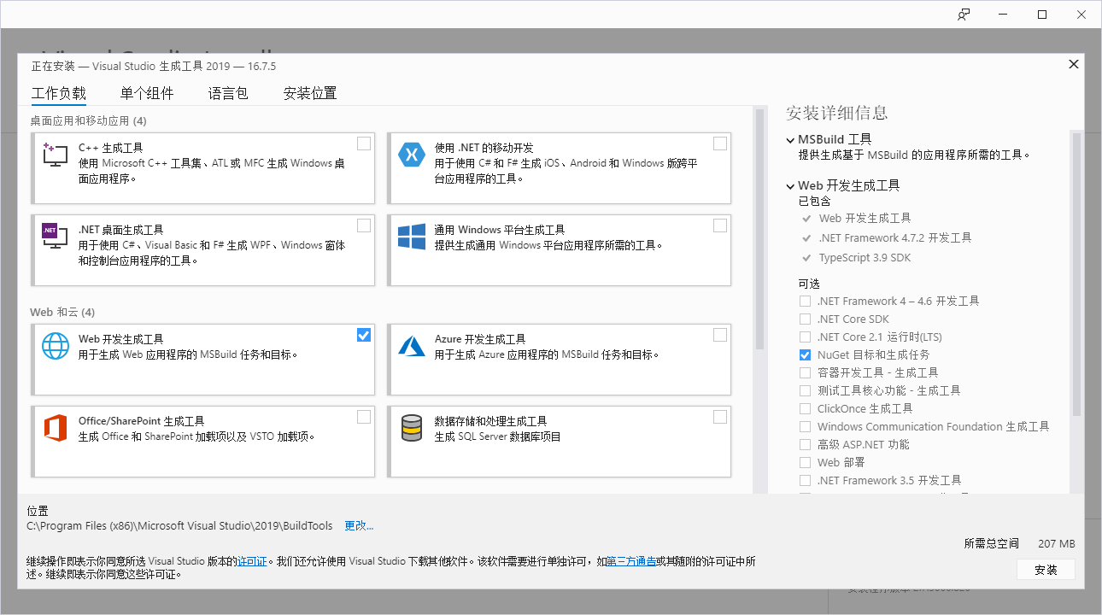Switch to the 单个组件 tab
Image resolution: width=1102 pixels, height=615 pixels.
tap(147, 93)
